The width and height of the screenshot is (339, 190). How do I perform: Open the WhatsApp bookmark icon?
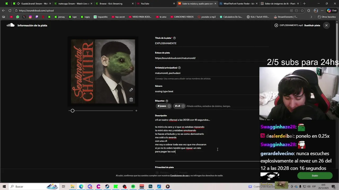point(17,17)
